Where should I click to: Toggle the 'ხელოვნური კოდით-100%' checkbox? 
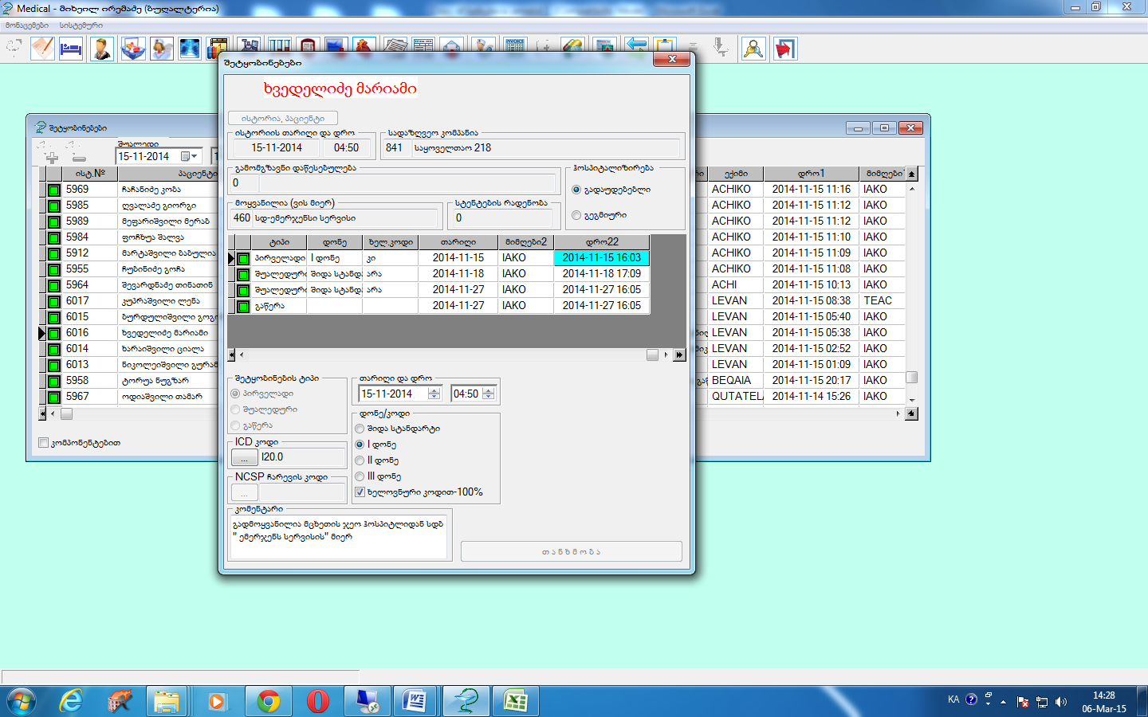click(360, 492)
